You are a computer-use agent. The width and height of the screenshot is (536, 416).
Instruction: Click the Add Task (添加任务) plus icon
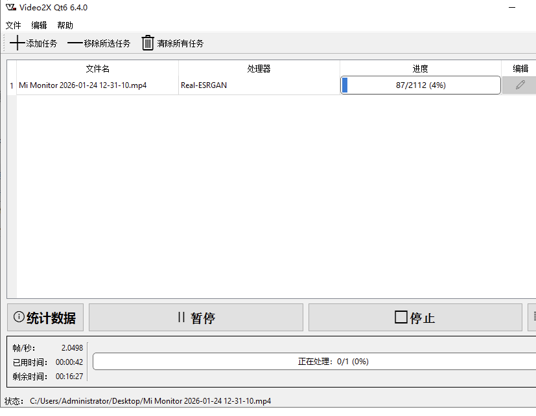point(17,43)
